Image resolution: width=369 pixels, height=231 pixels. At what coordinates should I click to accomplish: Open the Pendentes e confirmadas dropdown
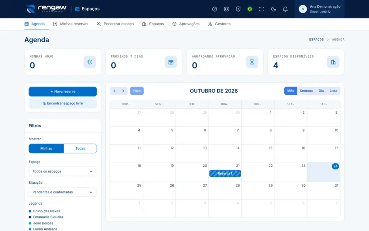[63, 192]
